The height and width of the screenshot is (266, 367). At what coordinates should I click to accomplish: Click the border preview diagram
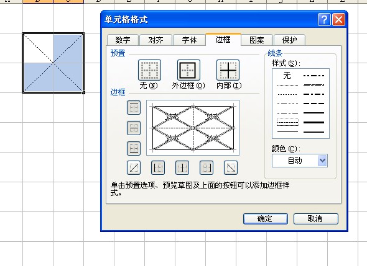(x=193, y=128)
